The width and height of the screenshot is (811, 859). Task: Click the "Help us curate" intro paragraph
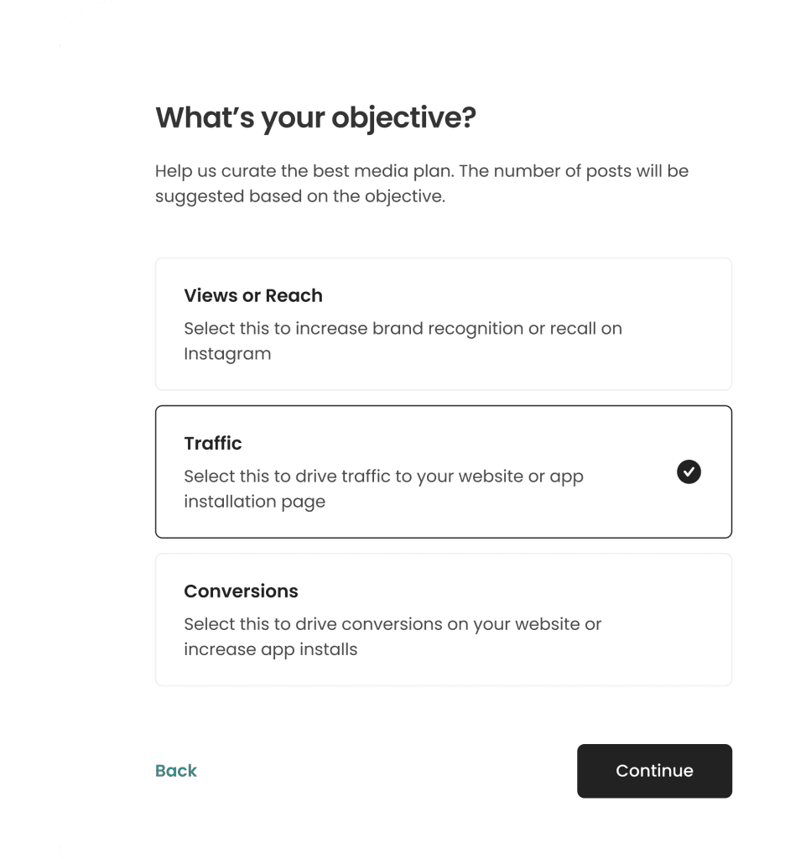(x=421, y=171)
